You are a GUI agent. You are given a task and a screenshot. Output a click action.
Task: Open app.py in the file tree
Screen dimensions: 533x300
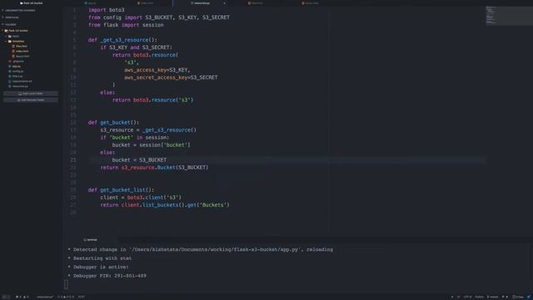[16, 67]
